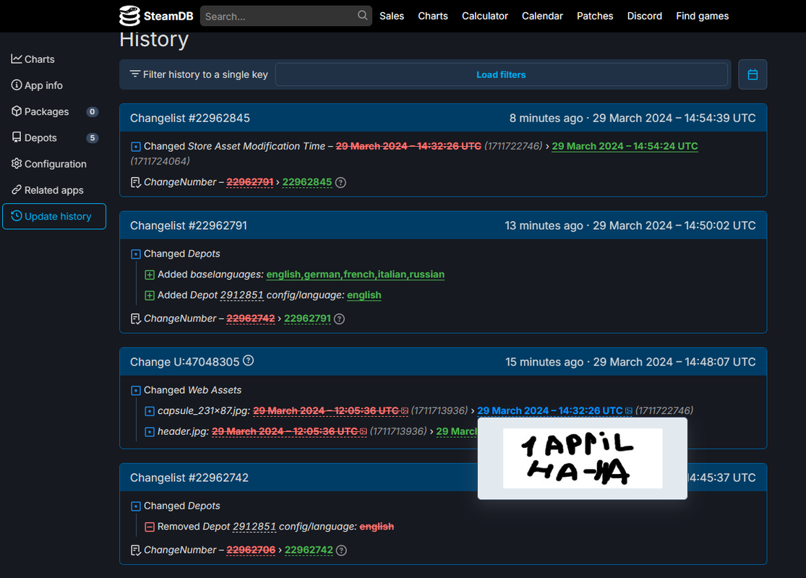Image resolution: width=806 pixels, height=578 pixels.
Task: Click struck-through ChangeNumber 22962791 link
Action: tap(250, 182)
